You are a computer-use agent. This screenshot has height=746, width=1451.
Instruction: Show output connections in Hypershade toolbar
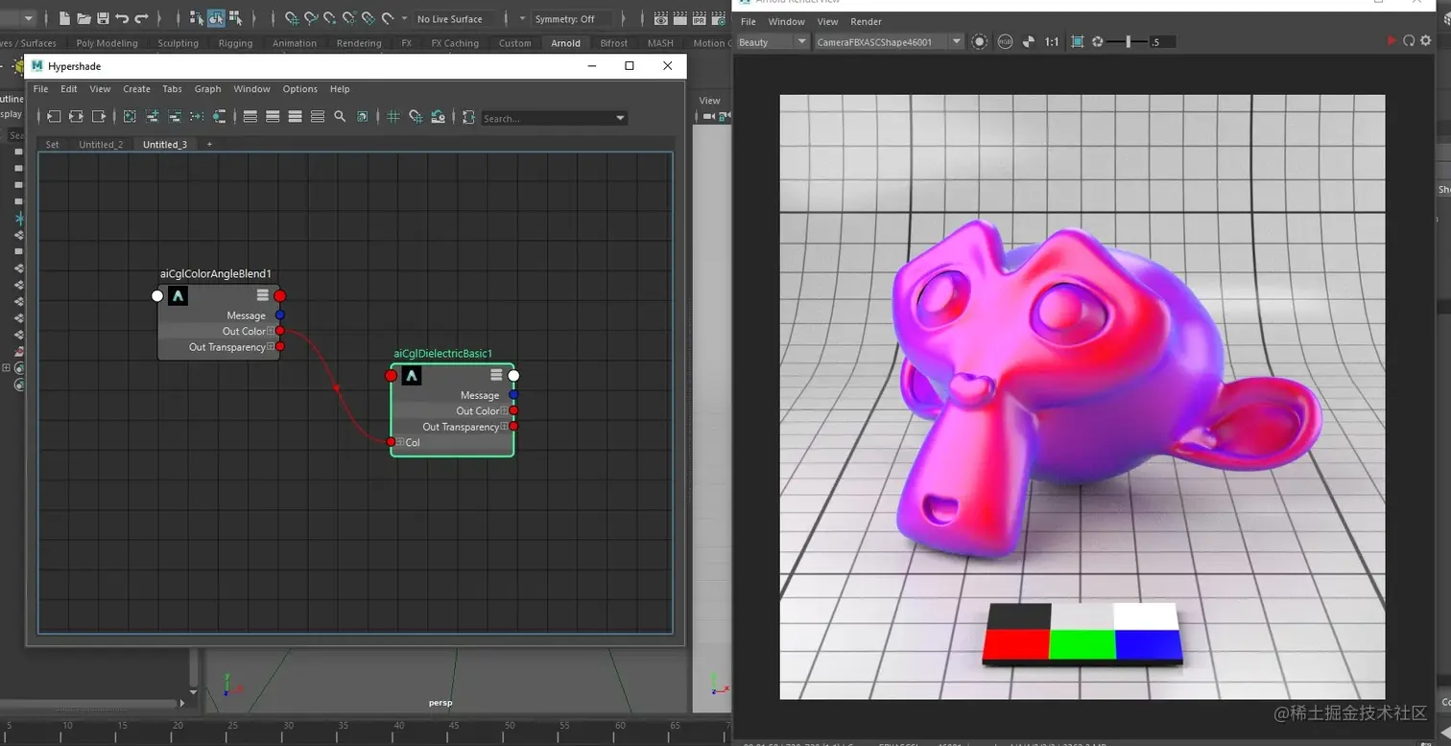(x=99, y=117)
